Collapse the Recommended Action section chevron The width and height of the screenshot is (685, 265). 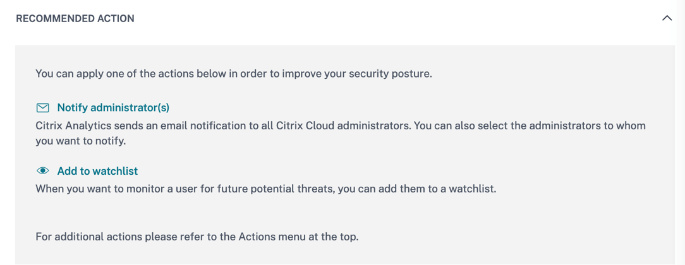click(667, 18)
